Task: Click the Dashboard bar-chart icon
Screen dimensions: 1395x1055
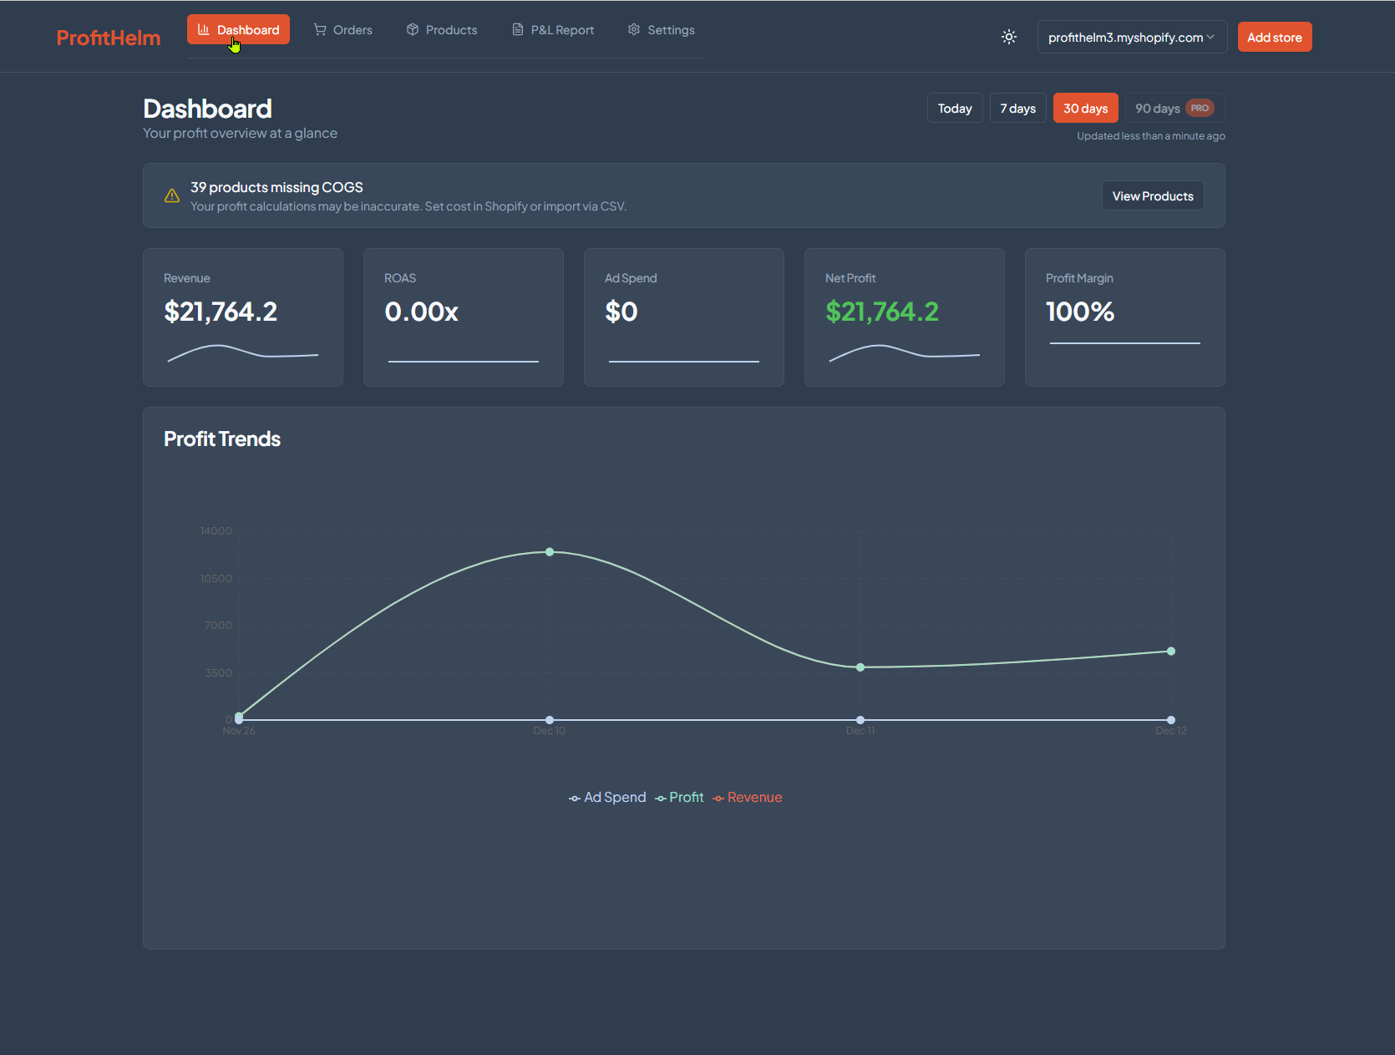Action: (x=203, y=29)
